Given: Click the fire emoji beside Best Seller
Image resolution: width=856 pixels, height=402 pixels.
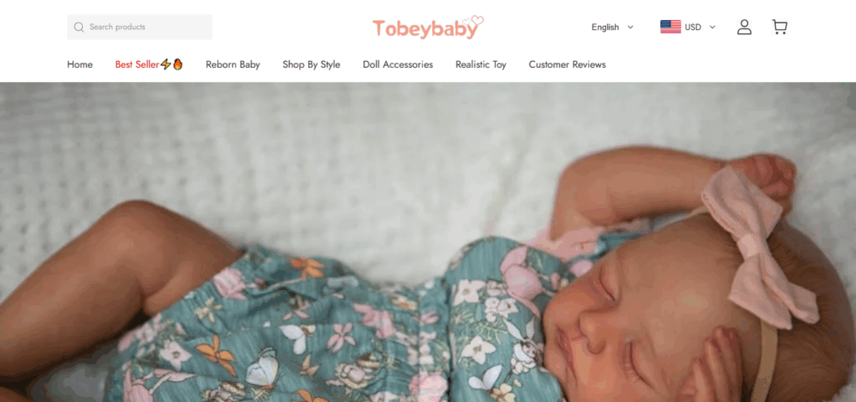Looking at the screenshot, I should [x=178, y=64].
